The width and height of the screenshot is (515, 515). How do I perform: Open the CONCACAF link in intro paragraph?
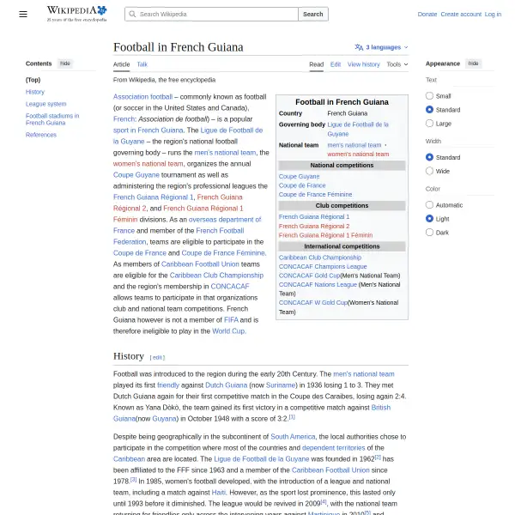(x=230, y=287)
